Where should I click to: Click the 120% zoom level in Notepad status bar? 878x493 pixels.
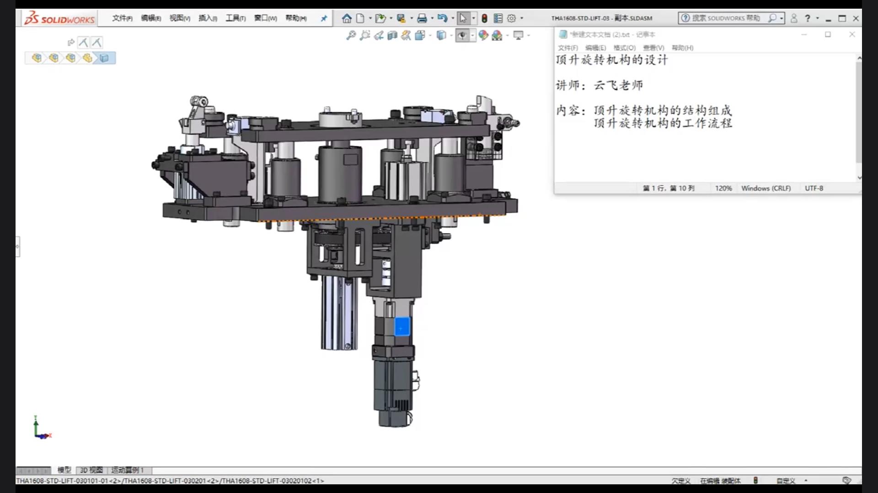coord(723,188)
